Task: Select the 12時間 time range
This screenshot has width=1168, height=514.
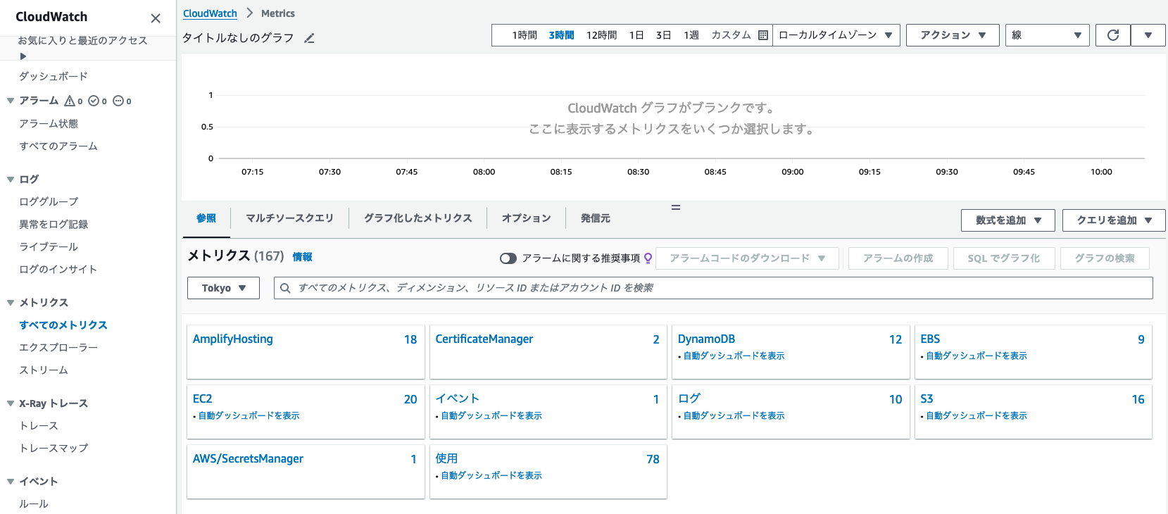Action: 601,35
